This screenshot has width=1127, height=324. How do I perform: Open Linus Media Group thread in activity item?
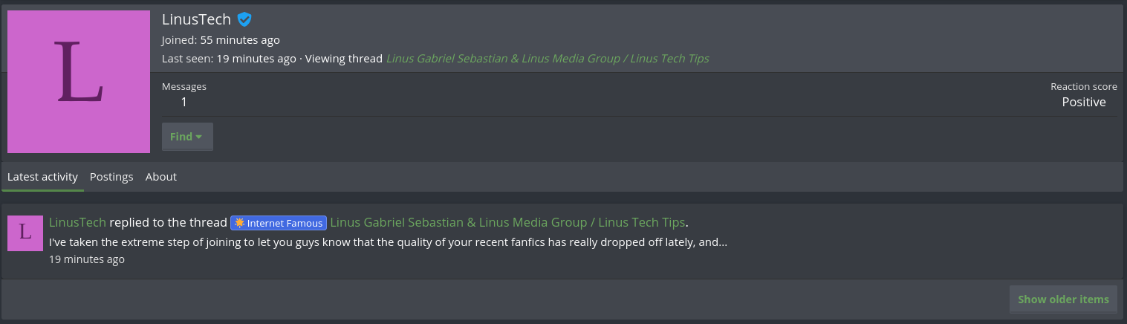[508, 222]
